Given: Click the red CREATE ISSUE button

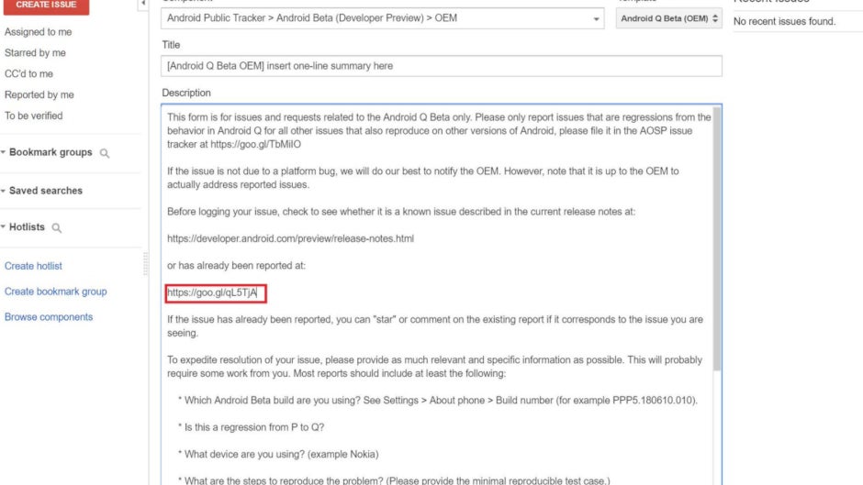Looking at the screenshot, I should [x=46, y=6].
